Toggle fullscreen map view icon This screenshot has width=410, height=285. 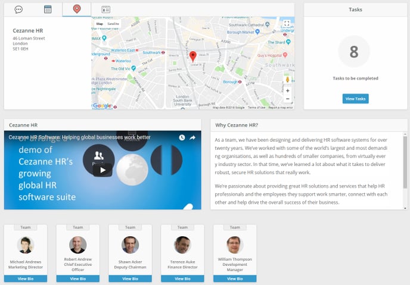pyautogui.click(x=287, y=23)
